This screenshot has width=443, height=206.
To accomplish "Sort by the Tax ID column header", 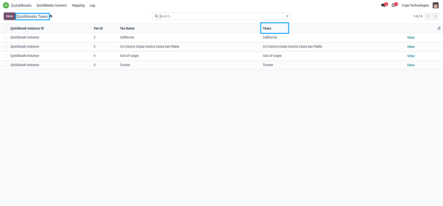I will [98, 28].
